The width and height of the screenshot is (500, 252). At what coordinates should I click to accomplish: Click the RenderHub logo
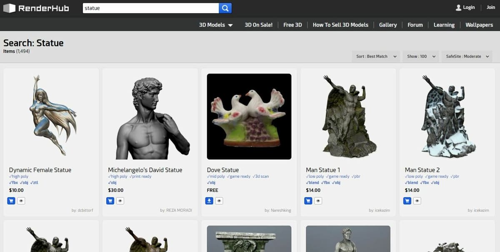point(36,8)
